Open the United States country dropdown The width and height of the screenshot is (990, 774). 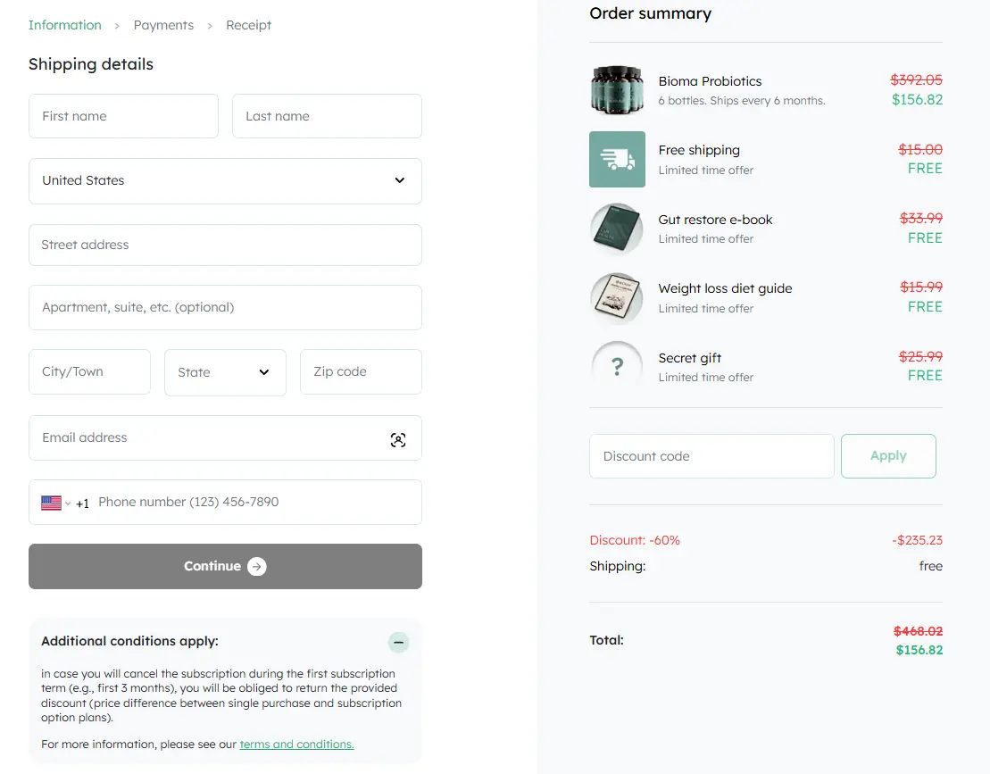(x=225, y=180)
